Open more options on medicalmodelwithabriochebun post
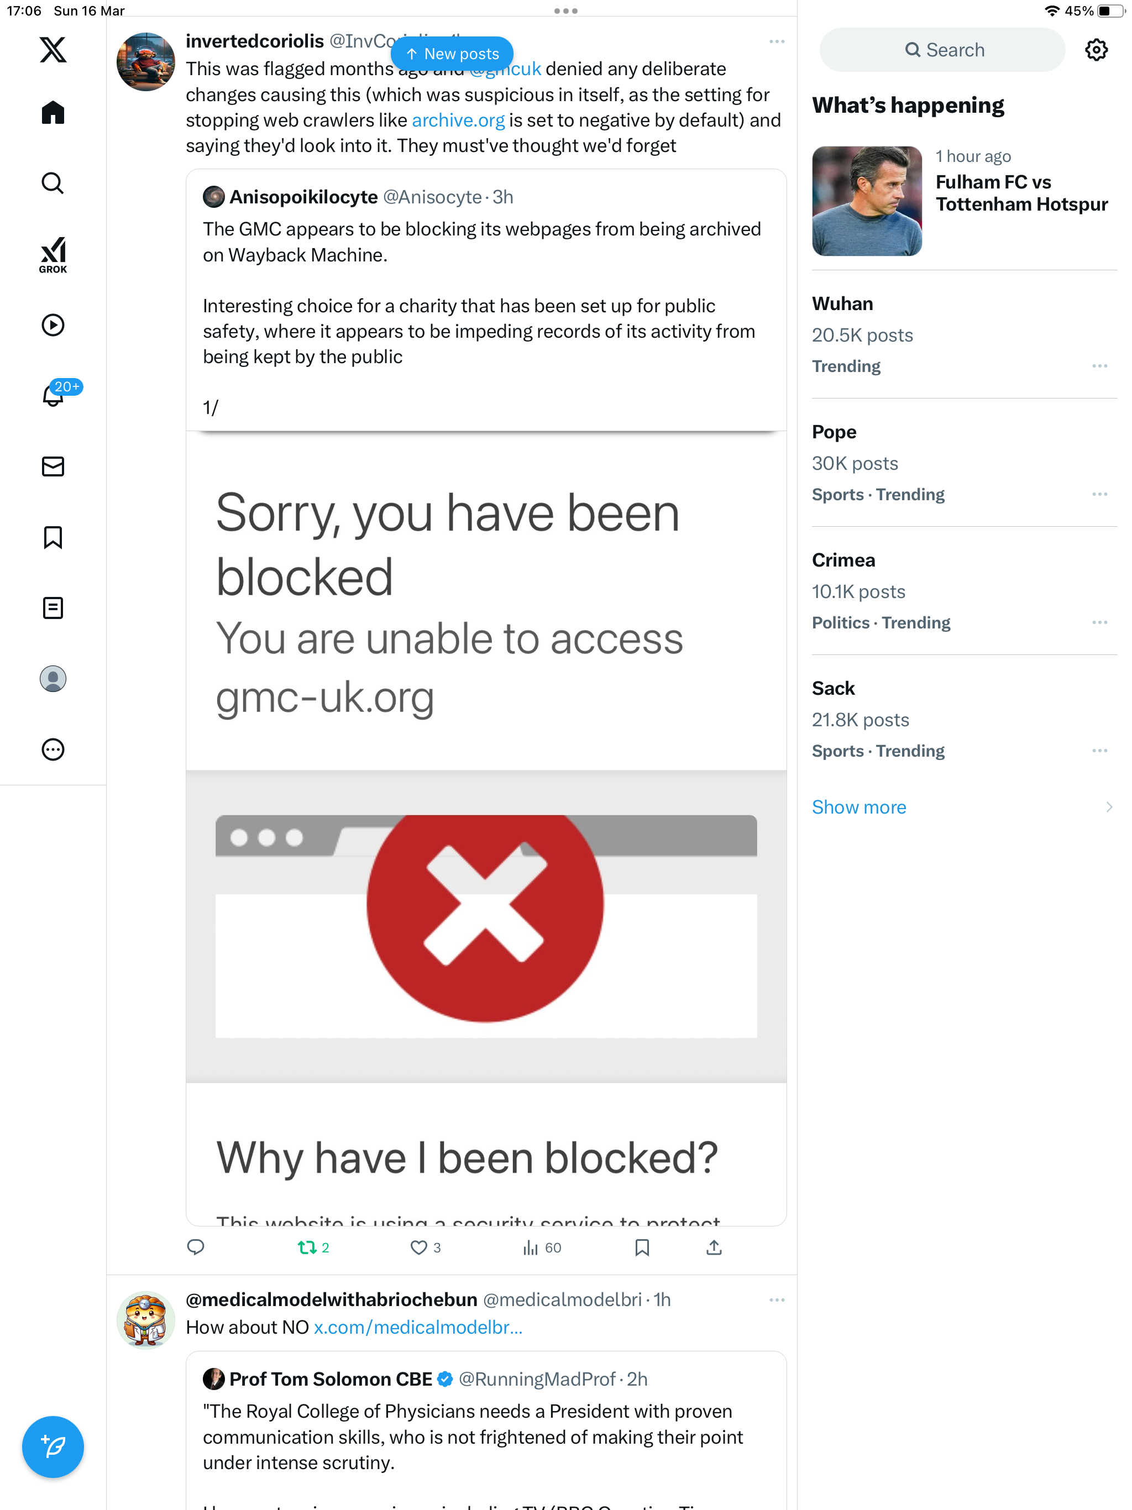Image resolution: width=1132 pixels, height=1510 pixels. click(x=776, y=1300)
